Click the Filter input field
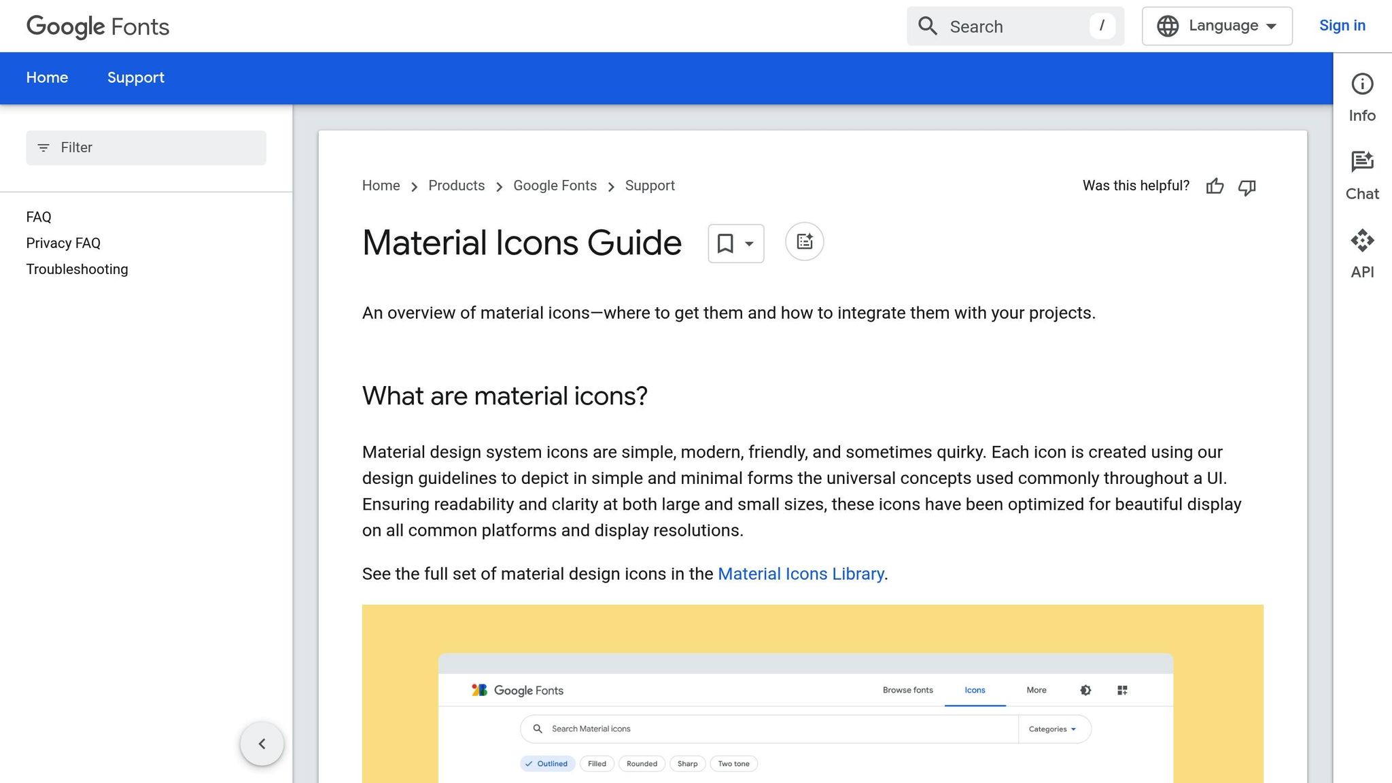The image size is (1392, 783). point(145,147)
